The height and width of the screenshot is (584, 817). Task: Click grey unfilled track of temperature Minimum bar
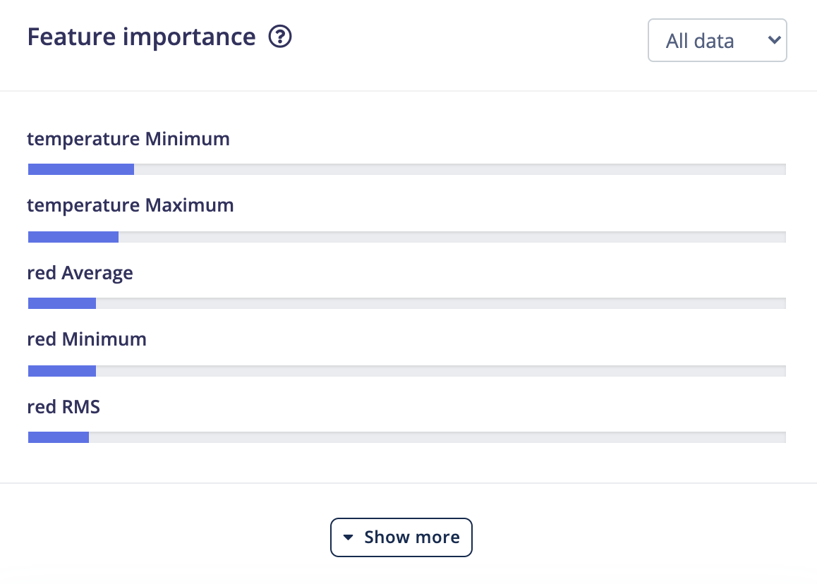click(459, 169)
